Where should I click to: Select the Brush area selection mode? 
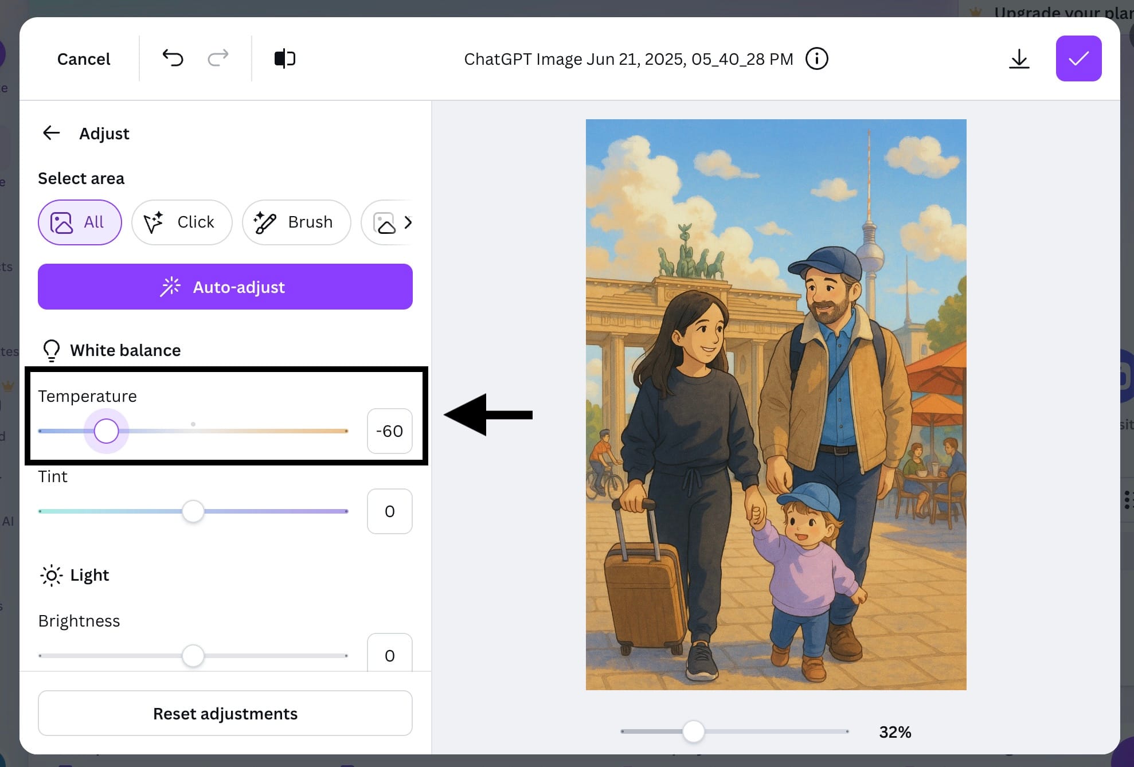point(296,222)
